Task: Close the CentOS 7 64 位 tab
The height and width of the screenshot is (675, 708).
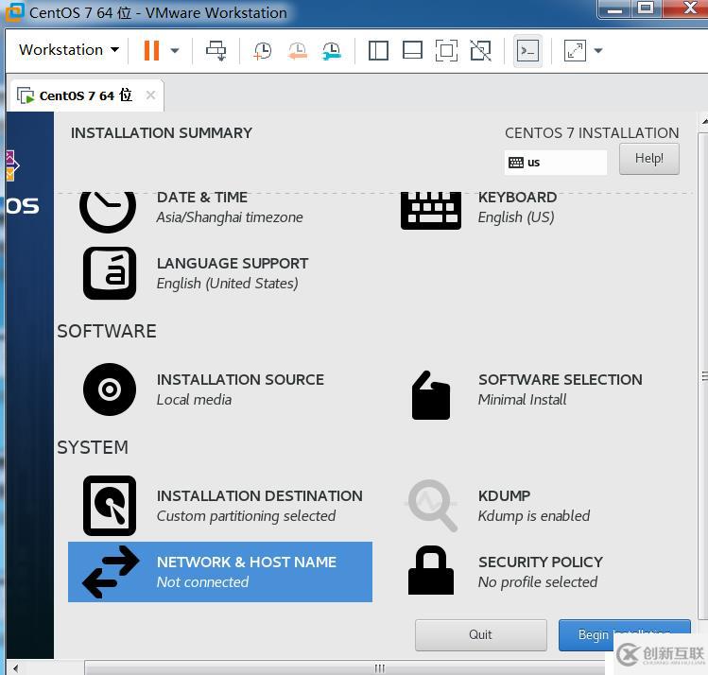Action: click(151, 95)
